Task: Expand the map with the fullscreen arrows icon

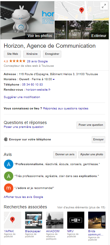Action: click(x=104, y=6)
